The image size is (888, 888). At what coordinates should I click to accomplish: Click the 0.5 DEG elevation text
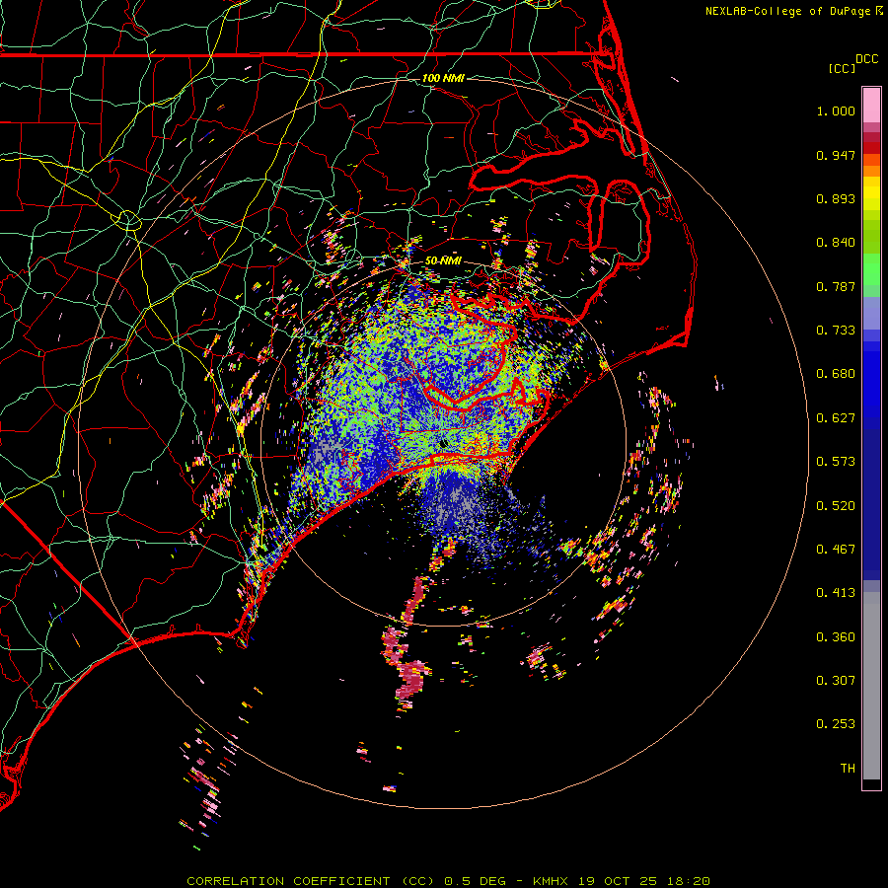[x=477, y=881]
